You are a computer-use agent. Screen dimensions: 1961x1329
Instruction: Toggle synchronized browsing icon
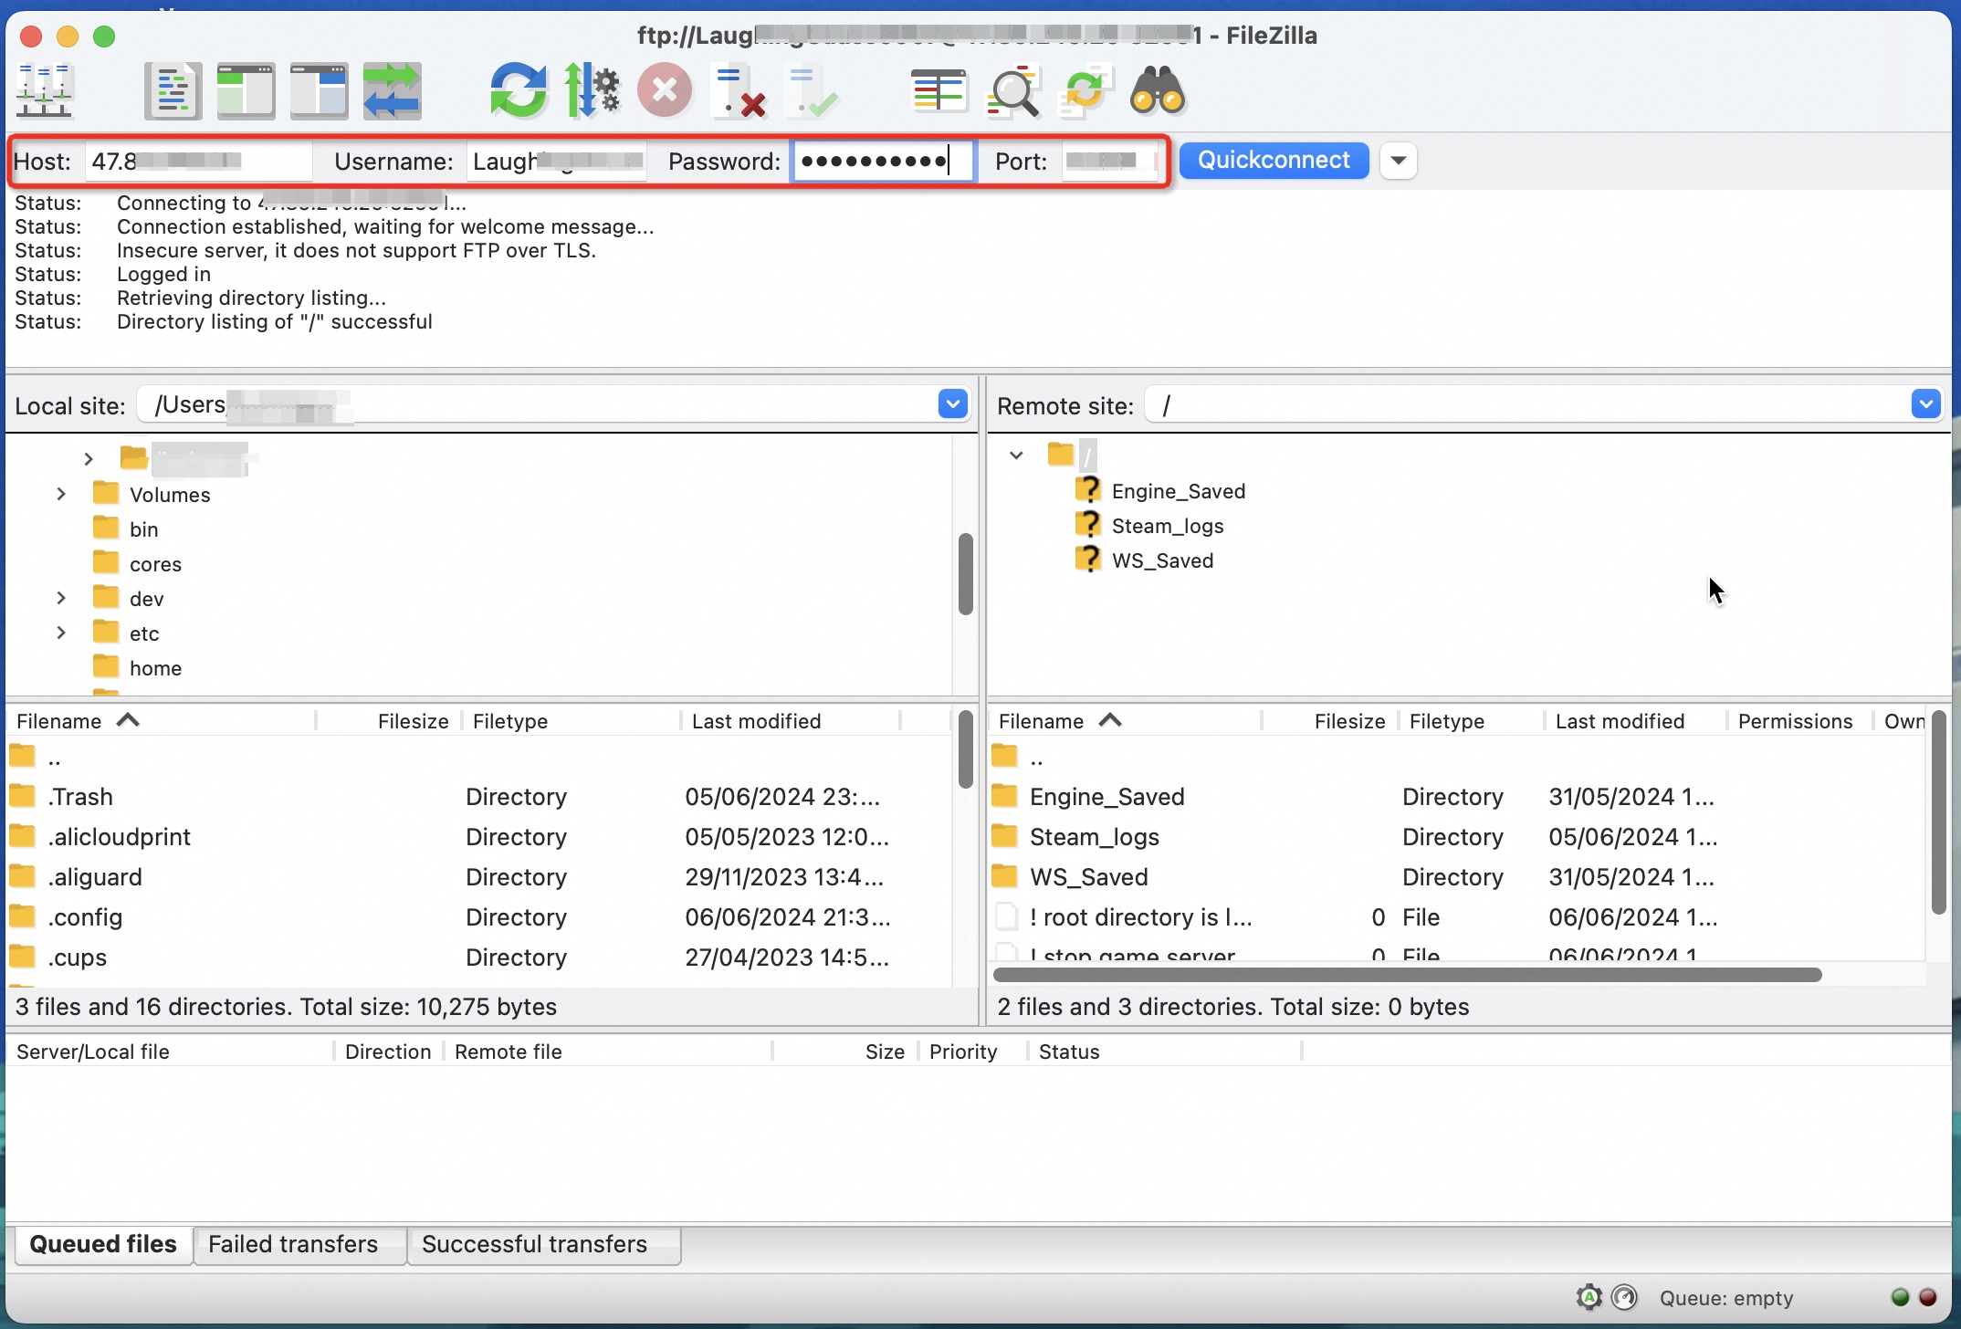click(x=1085, y=90)
